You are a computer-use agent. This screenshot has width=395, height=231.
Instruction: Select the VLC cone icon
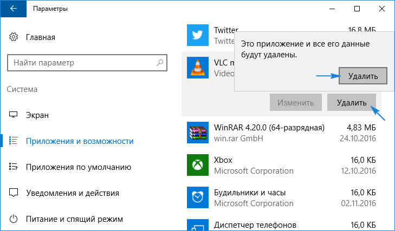click(x=198, y=68)
